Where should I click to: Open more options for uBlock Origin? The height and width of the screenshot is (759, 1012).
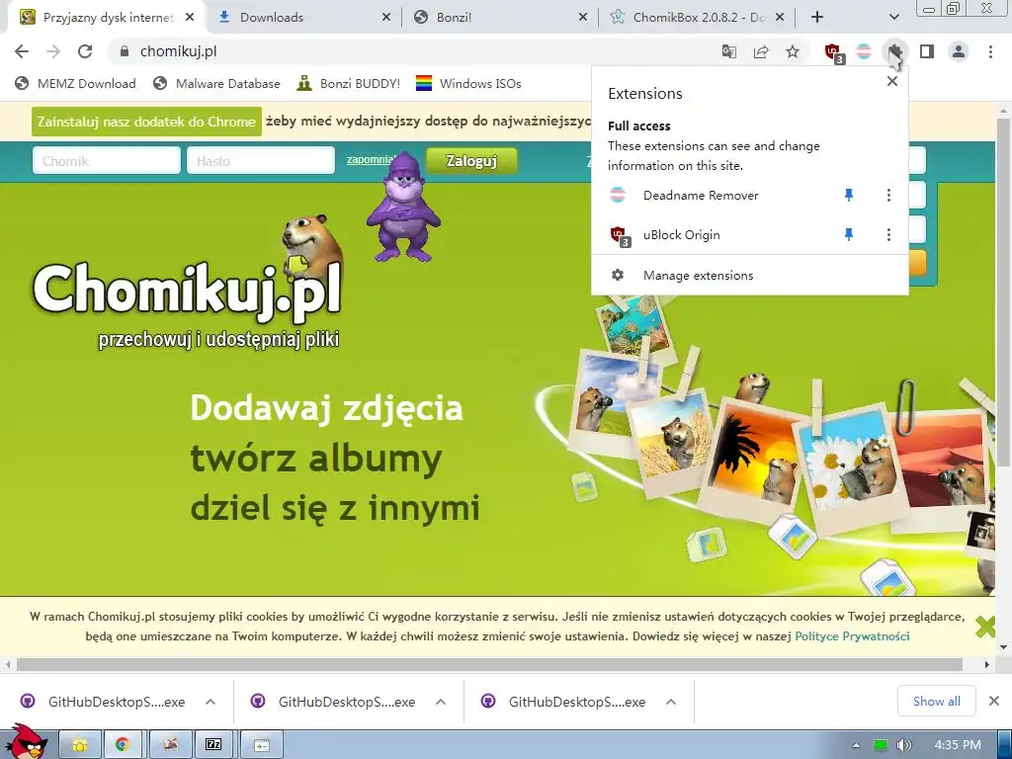pyautogui.click(x=888, y=235)
